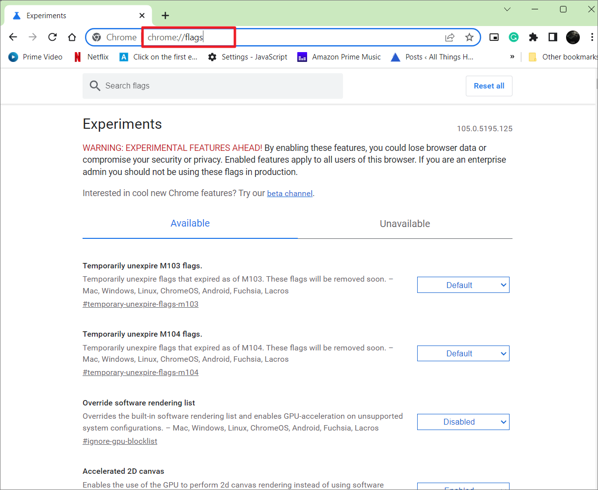The width and height of the screenshot is (598, 490).
Task: Select the Experiments browser tab
Action: pos(79,16)
